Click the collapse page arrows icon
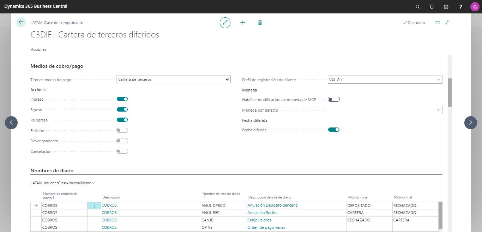 [447, 22]
